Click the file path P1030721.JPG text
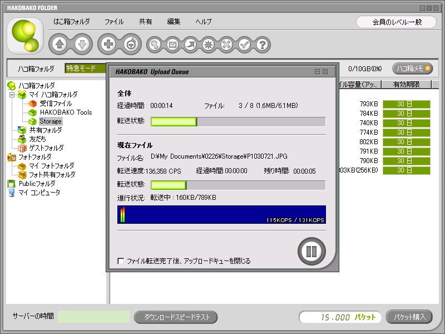Image resolution: width=445 pixels, height=334 pixels. pyautogui.click(x=219, y=156)
